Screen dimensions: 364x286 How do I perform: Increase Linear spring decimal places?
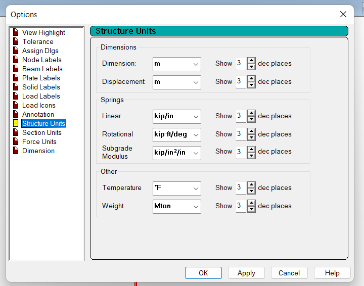point(251,113)
